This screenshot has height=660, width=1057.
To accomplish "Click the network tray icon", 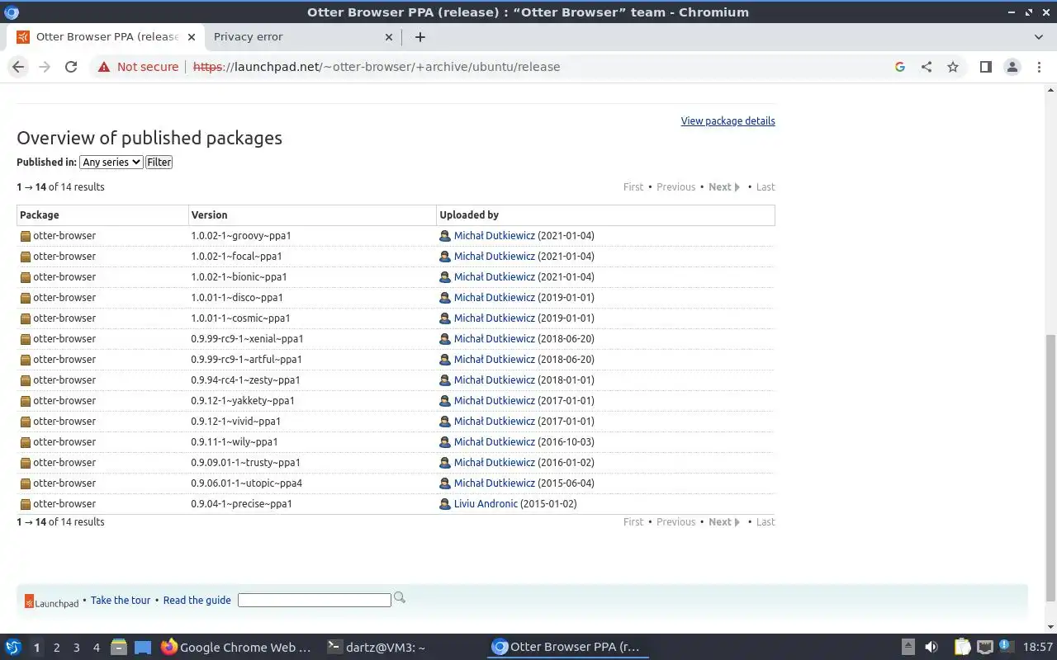I will (x=985, y=647).
